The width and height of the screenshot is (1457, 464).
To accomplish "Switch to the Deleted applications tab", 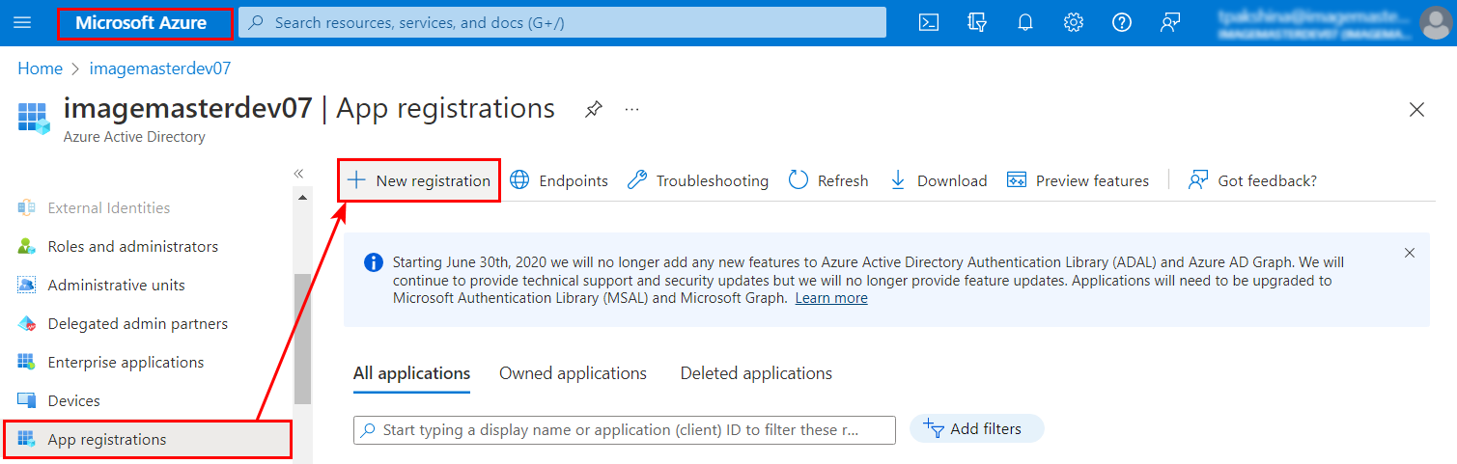I will (x=756, y=373).
